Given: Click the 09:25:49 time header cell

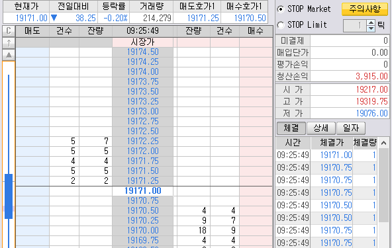Looking at the screenshot, I should tap(143, 31).
